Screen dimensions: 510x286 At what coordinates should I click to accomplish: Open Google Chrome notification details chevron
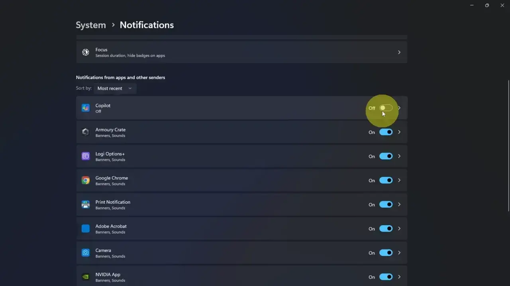399,180
